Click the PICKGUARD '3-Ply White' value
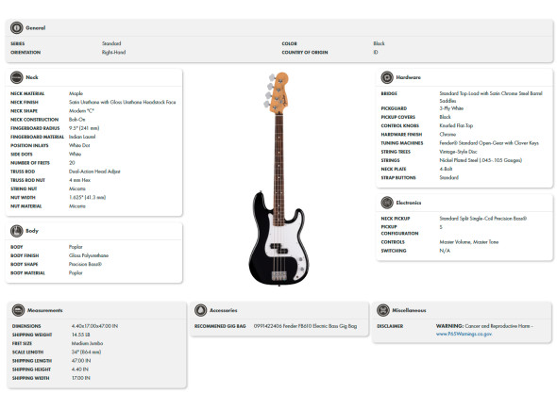Viewport: 557px width, 409px height. 451,108
